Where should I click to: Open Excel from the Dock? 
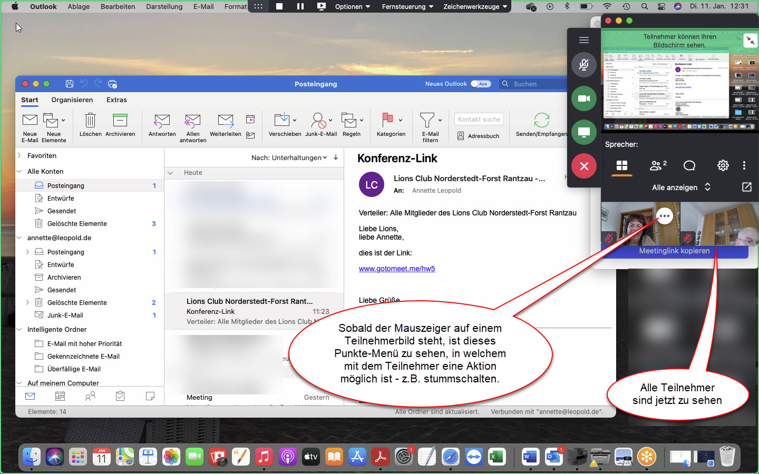[497, 457]
